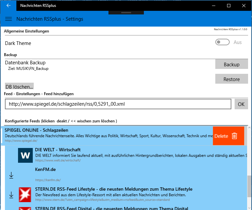Close the Nachrichten RSSplus window

(244, 6)
